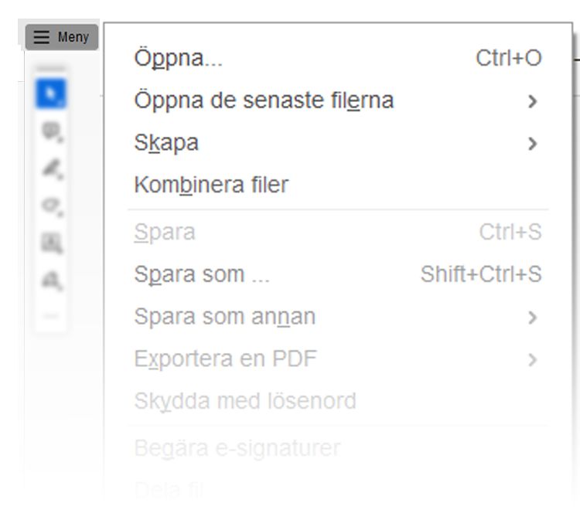Viewport: 580px width, 510px height.
Task: Pick the Highlight pen tool
Action: (x=51, y=168)
